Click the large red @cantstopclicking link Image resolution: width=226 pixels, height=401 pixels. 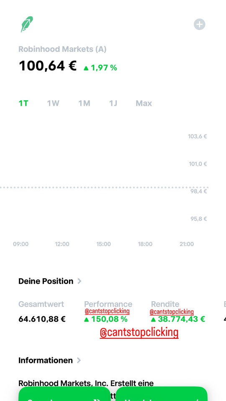(139, 332)
